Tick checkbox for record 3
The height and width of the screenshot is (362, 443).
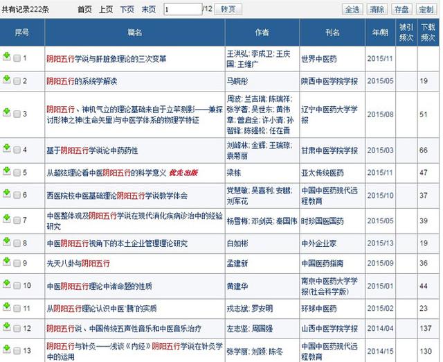click(17, 114)
